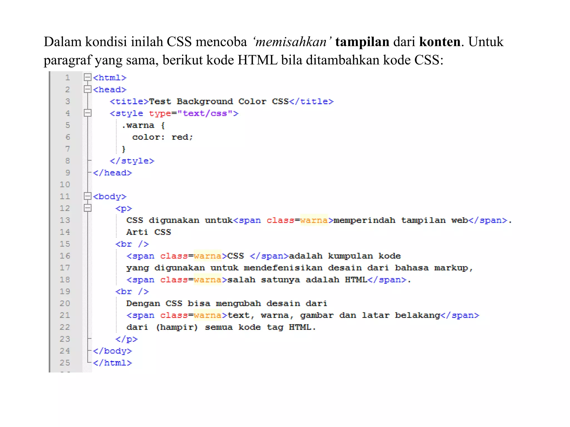The image size is (570, 427).
Task: Click 'text, warna, gambar dan latar belakang'
Action: [x=334, y=315]
